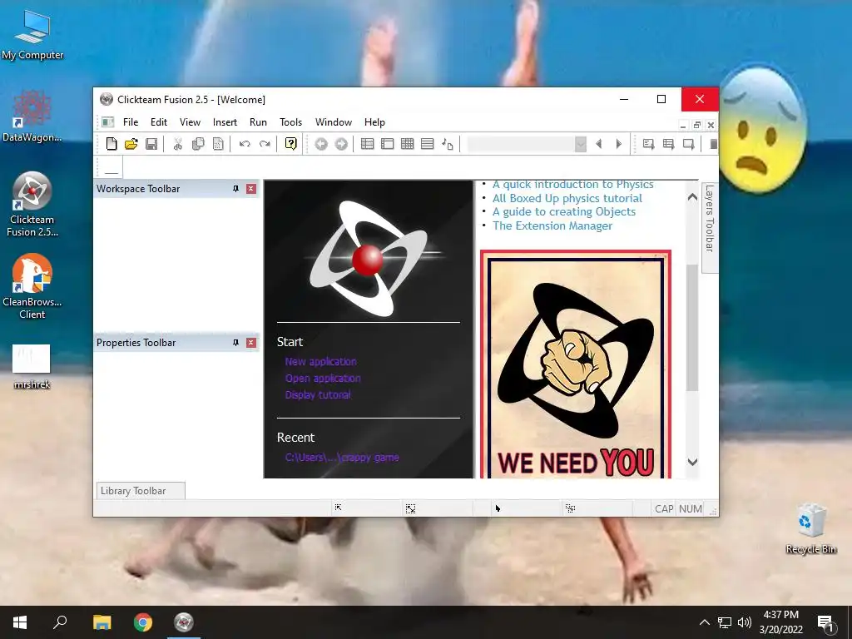The height and width of the screenshot is (639, 852).
Task: Open the Event list editor icon
Action: pyautogui.click(x=428, y=144)
